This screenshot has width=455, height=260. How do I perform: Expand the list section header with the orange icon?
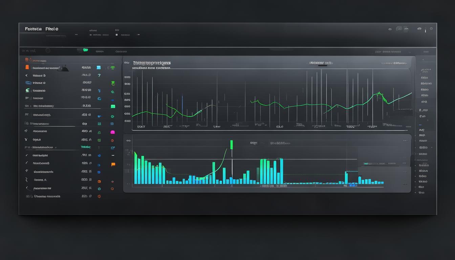[x=27, y=60]
